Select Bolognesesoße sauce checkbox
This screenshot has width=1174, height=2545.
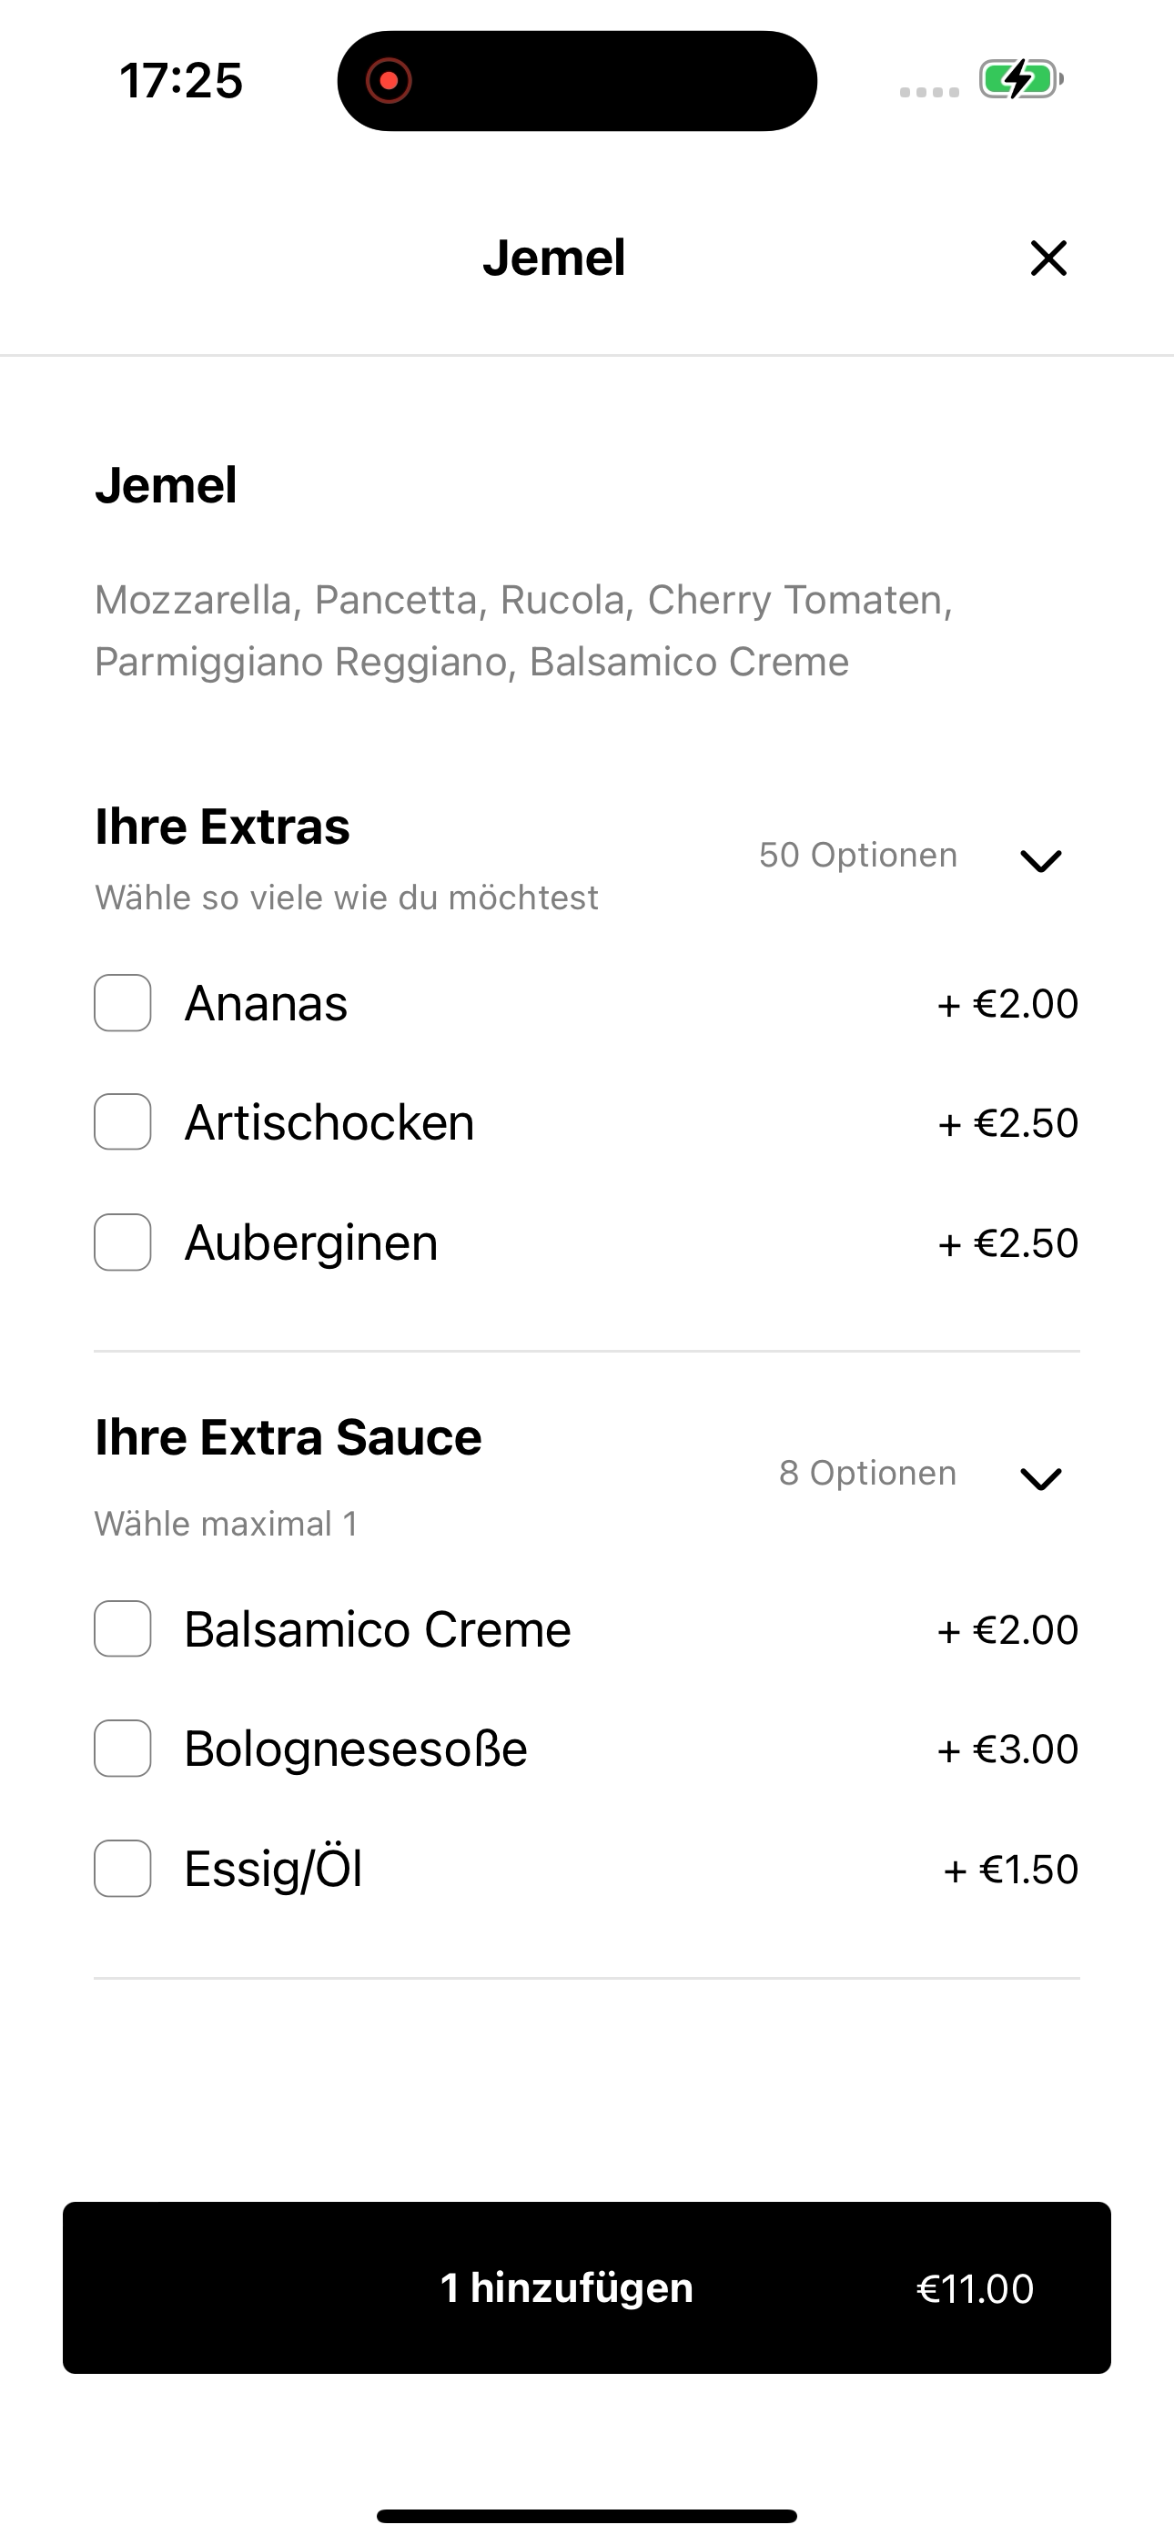[x=123, y=1749]
